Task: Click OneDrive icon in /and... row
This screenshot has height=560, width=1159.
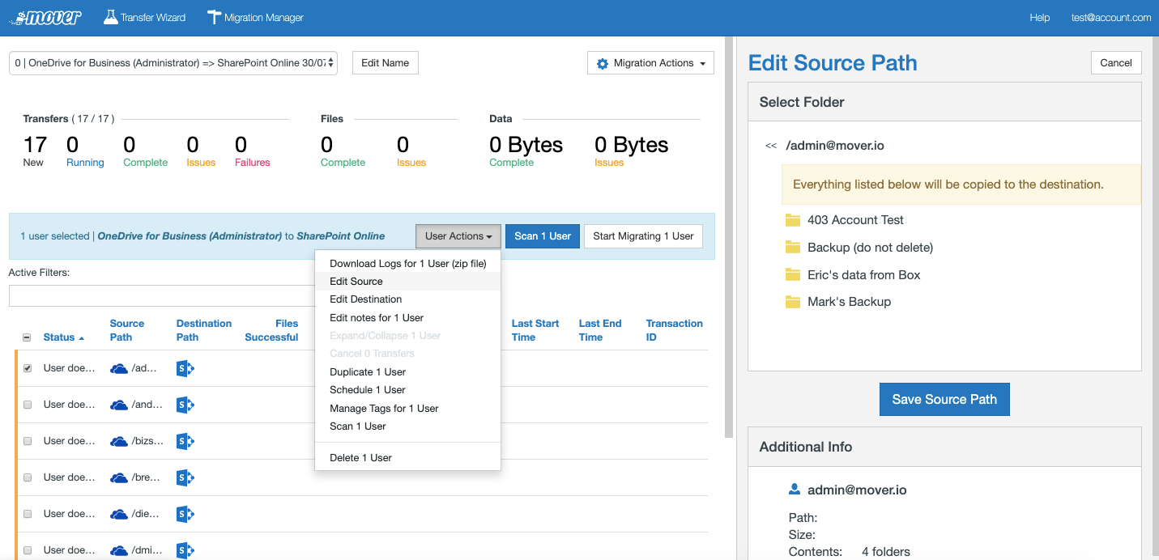Action: coord(119,405)
